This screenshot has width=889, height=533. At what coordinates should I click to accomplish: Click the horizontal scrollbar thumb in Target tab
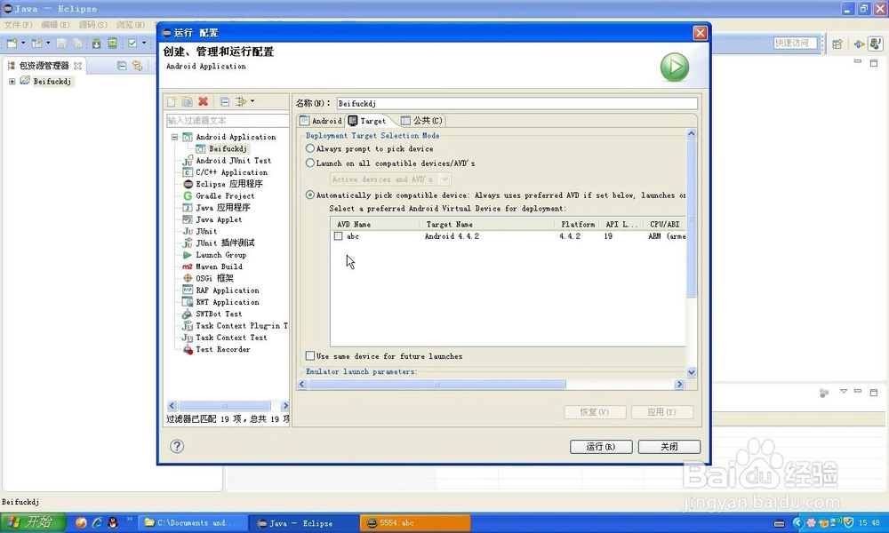tap(436, 384)
